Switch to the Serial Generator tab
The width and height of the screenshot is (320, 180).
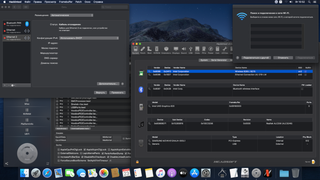219,60
